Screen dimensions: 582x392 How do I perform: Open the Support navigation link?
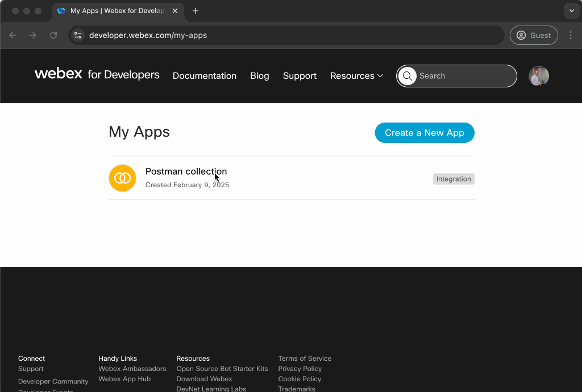tap(300, 76)
